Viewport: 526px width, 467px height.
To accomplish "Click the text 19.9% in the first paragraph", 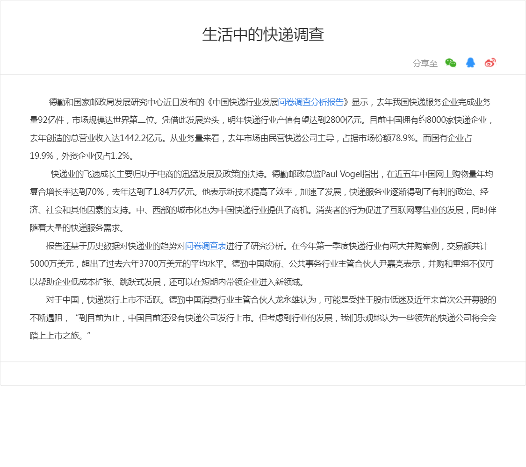I will coord(42,156).
